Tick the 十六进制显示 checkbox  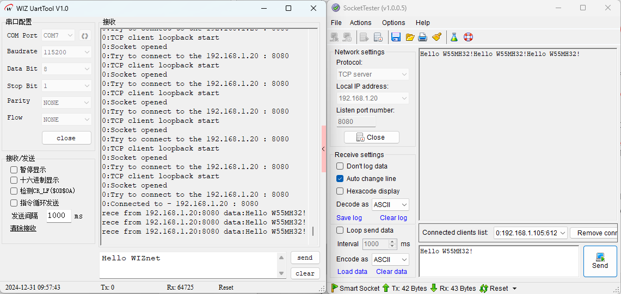tap(14, 180)
